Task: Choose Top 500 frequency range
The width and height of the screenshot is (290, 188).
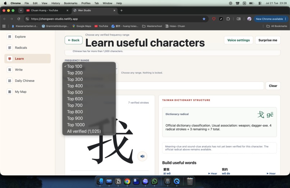Action: [x=89, y=92]
